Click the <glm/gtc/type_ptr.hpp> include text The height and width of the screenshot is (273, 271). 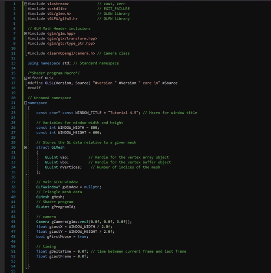pyautogui.click(x=71, y=43)
